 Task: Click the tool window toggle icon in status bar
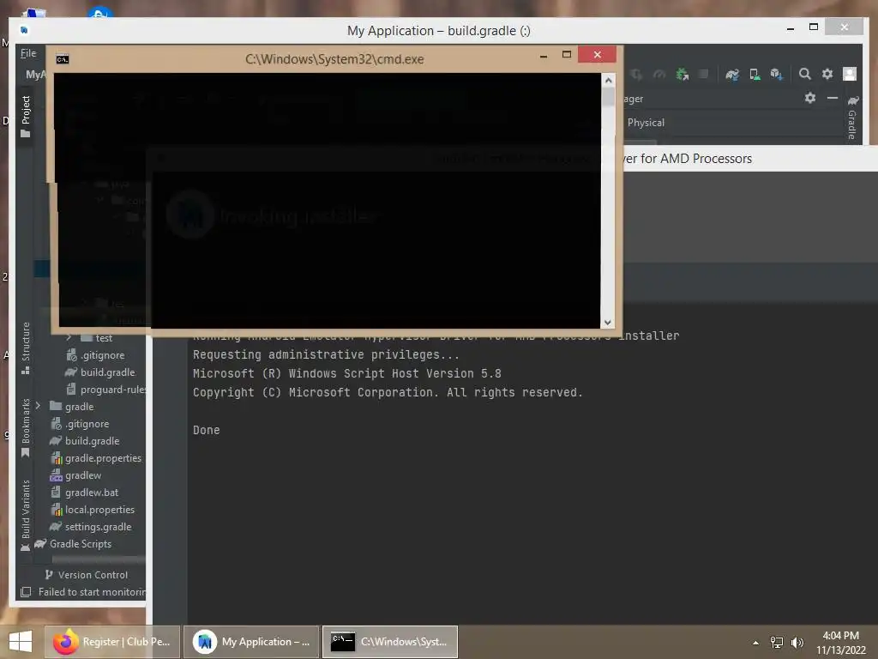pyautogui.click(x=26, y=592)
